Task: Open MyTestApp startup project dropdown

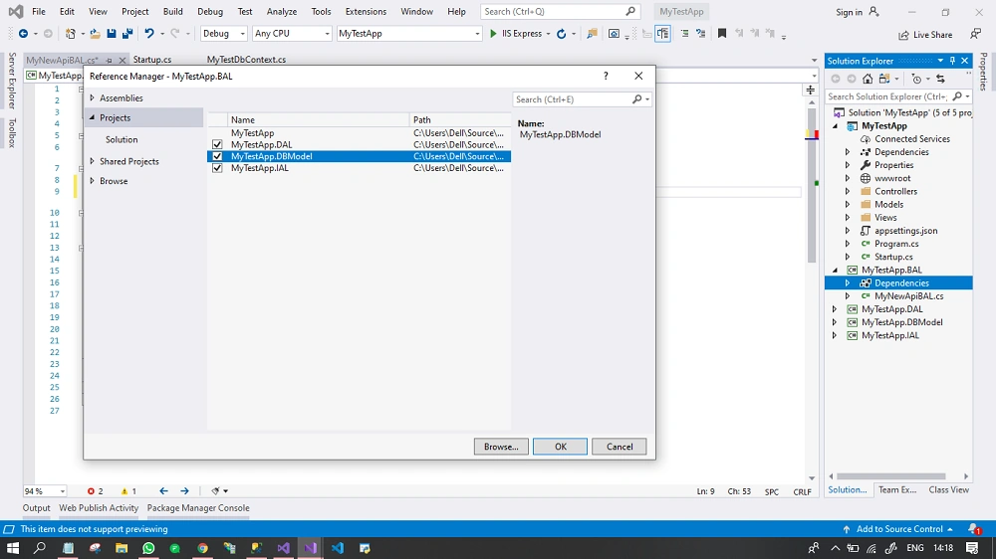Action: tap(409, 34)
